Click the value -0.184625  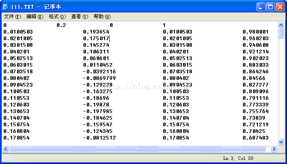pyautogui.click(x=98, y=118)
